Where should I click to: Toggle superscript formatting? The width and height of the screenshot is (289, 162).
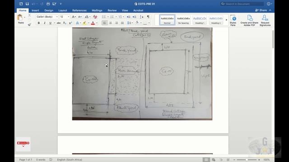pos(70,23)
